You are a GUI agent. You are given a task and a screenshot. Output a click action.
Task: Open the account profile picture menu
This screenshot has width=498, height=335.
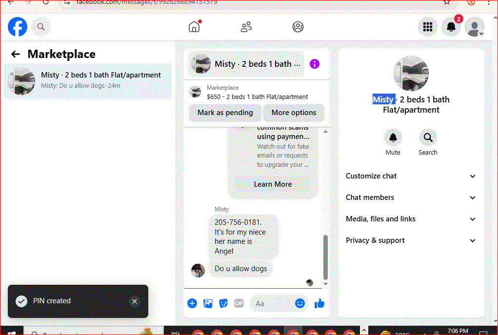[475, 27]
